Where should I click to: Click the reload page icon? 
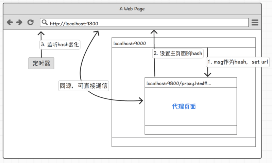tap(30, 22)
